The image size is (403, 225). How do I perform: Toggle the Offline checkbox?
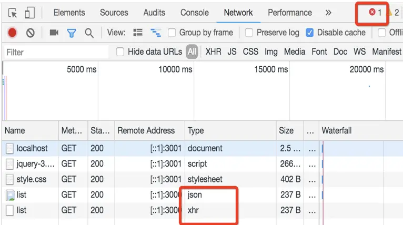pyautogui.click(x=381, y=33)
